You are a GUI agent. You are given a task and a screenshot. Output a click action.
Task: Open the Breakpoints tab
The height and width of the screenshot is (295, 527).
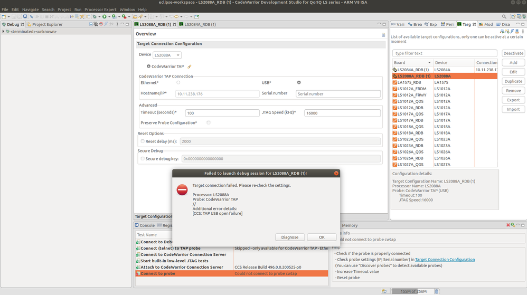click(415, 24)
